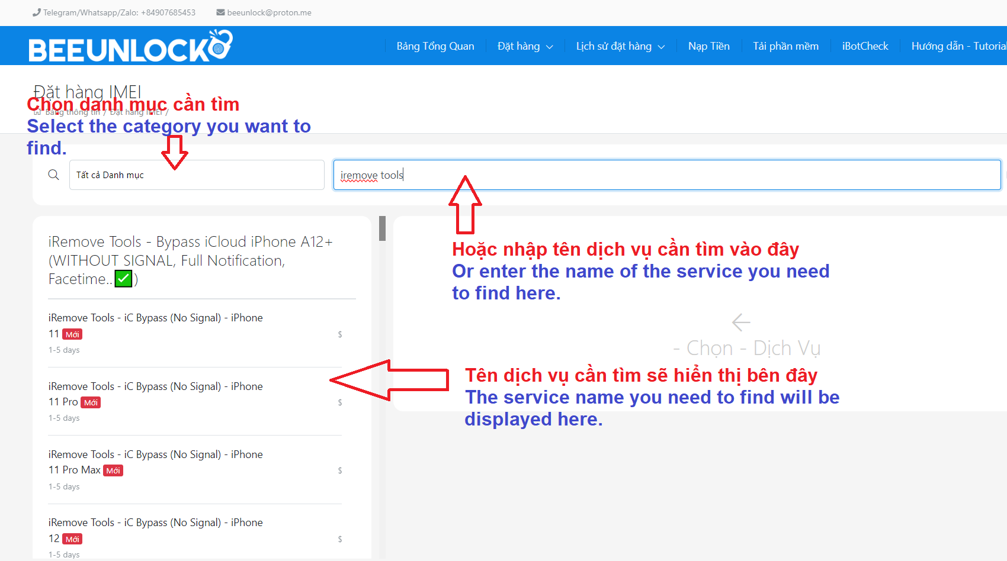Click the Telegram/Whatsapp/Zalo phone number
Viewport: 1007px width, 561px height.
(119, 12)
